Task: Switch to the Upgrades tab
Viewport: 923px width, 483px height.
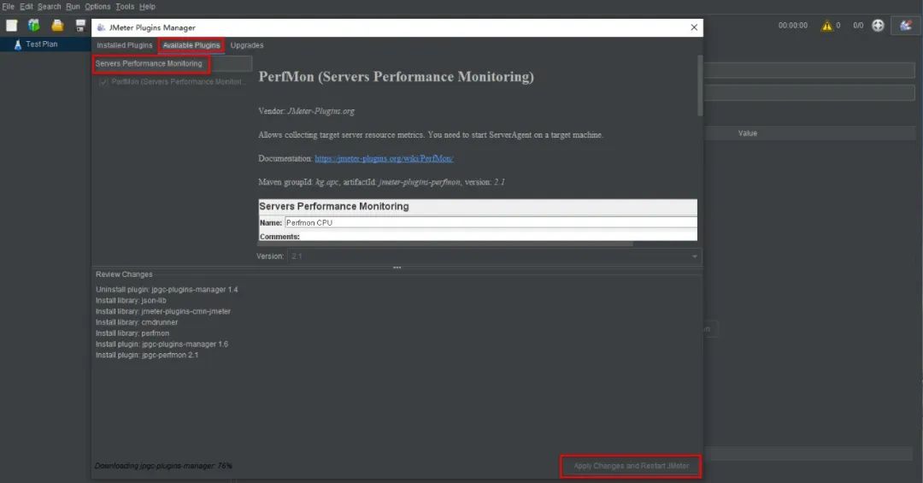Action: coord(247,45)
